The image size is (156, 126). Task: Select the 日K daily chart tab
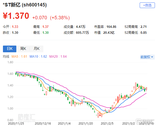pyautogui.click(x=10, y=49)
